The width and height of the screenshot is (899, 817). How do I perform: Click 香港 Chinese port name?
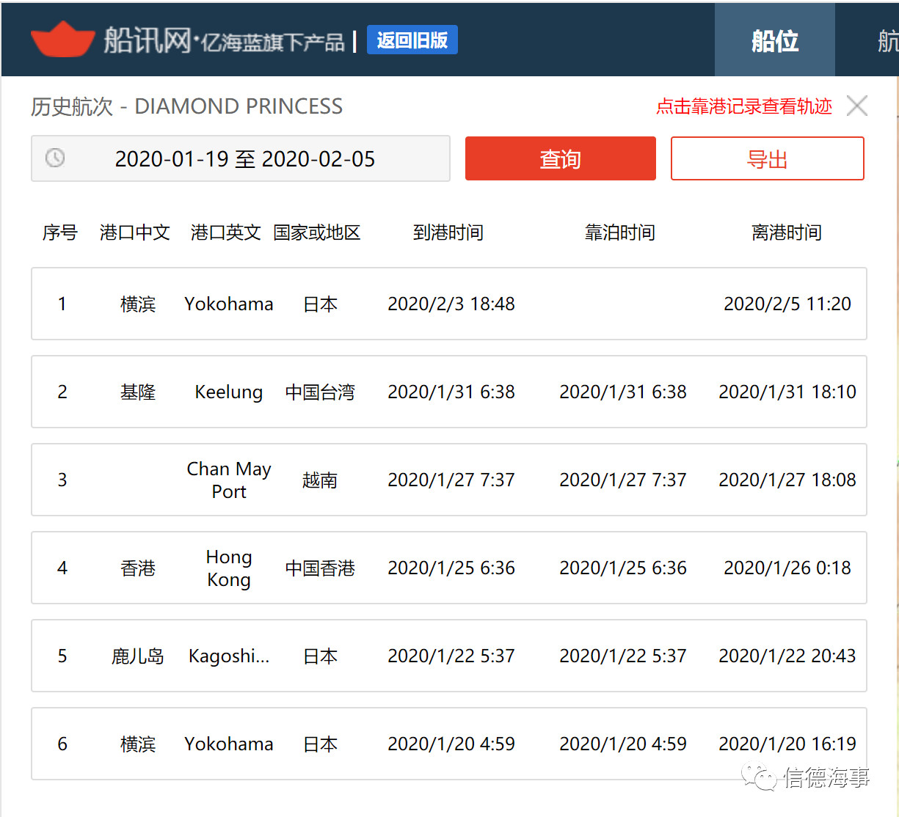tap(138, 568)
